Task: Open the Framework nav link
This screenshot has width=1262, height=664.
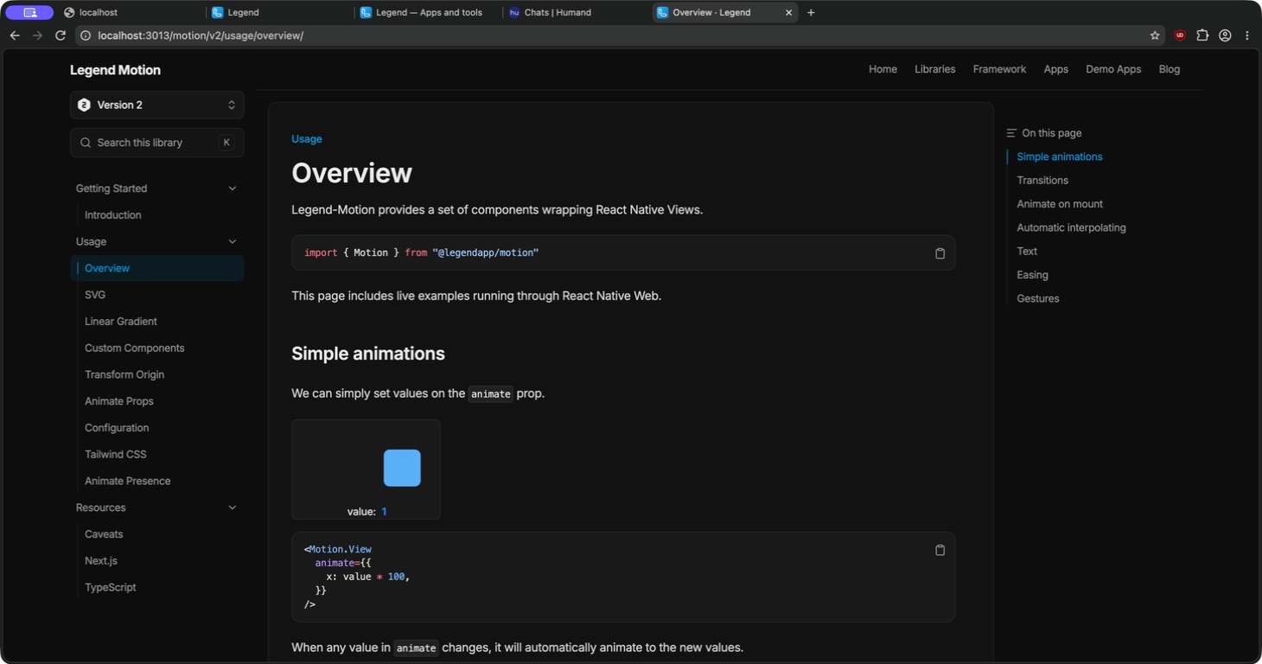Action: [x=999, y=69]
